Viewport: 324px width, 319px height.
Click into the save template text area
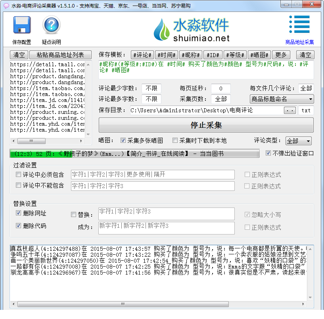(x=206, y=70)
